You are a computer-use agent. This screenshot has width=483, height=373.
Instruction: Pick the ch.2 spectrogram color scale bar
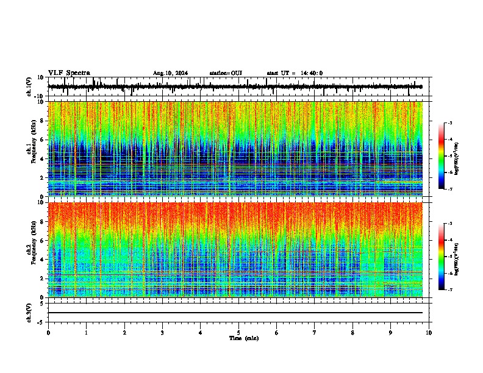tap(441, 257)
